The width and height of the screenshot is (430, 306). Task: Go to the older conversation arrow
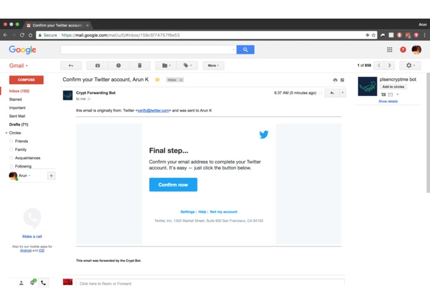[x=389, y=66]
